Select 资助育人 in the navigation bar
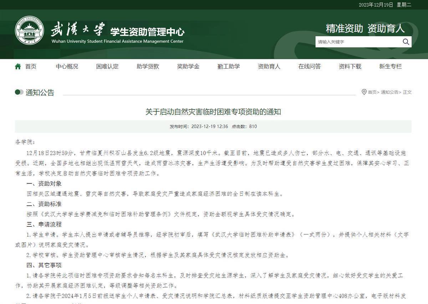Screen dimensions: 428x304 pos(269,67)
